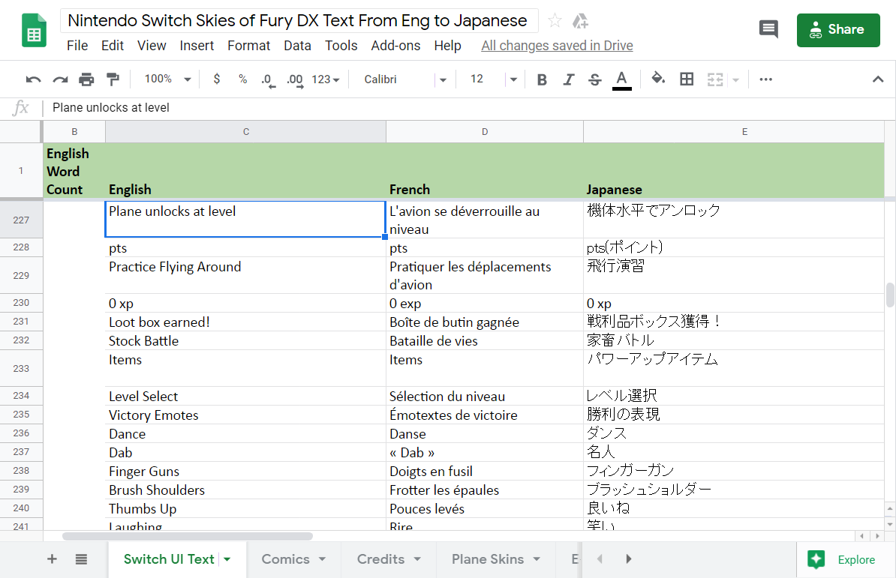Open the View menu
The image size is (896, 578).
pyautogui.click(x=152, y=46)
